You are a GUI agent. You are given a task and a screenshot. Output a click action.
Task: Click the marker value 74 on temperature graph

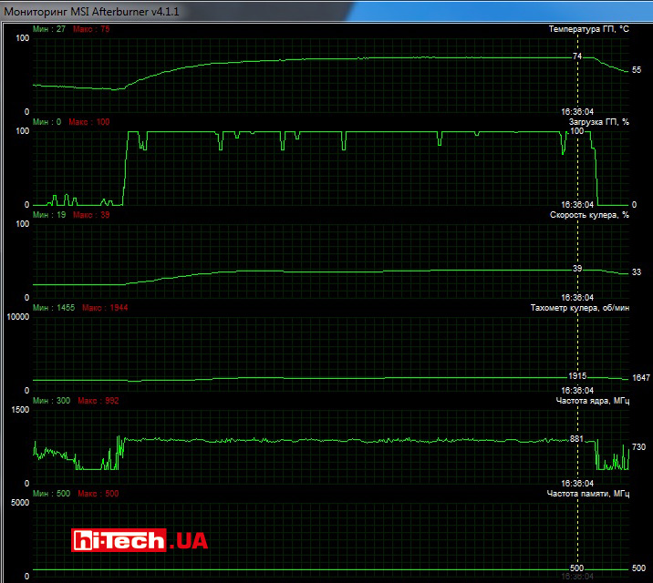click(576, 56)
